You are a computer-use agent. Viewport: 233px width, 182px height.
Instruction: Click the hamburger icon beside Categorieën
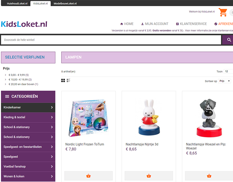(x=7, y=96)
